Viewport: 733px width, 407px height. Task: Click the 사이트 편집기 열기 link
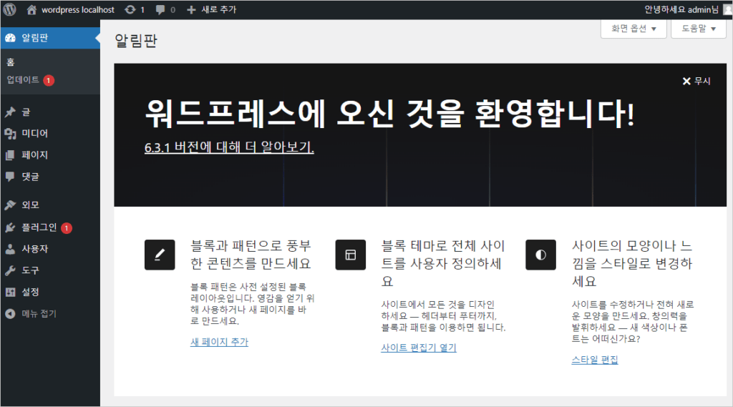[x=419, y=348]
